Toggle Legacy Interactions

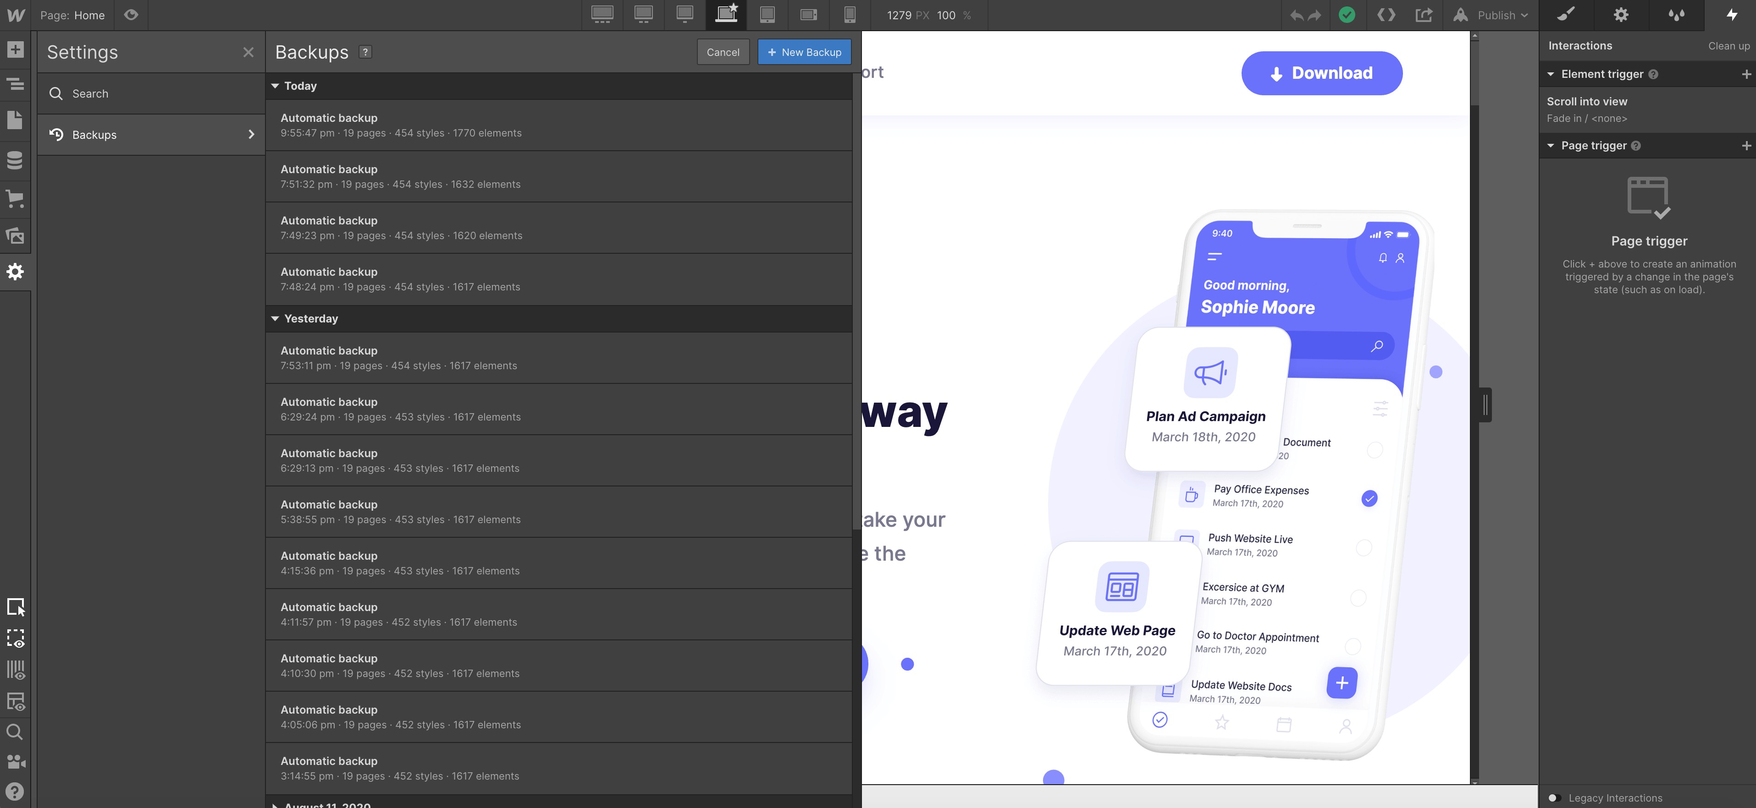pyautogui.click(x=1554, y=797)
